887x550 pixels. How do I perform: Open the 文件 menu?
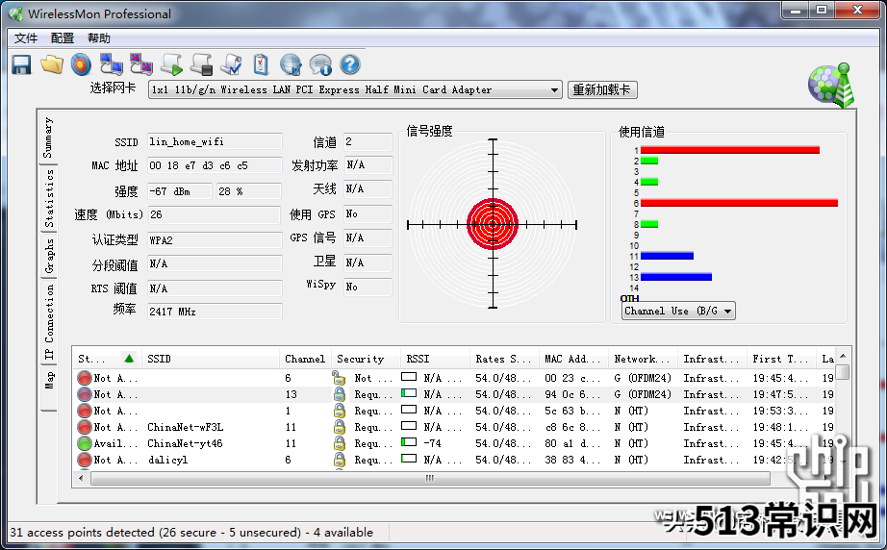tap(25, 37)
